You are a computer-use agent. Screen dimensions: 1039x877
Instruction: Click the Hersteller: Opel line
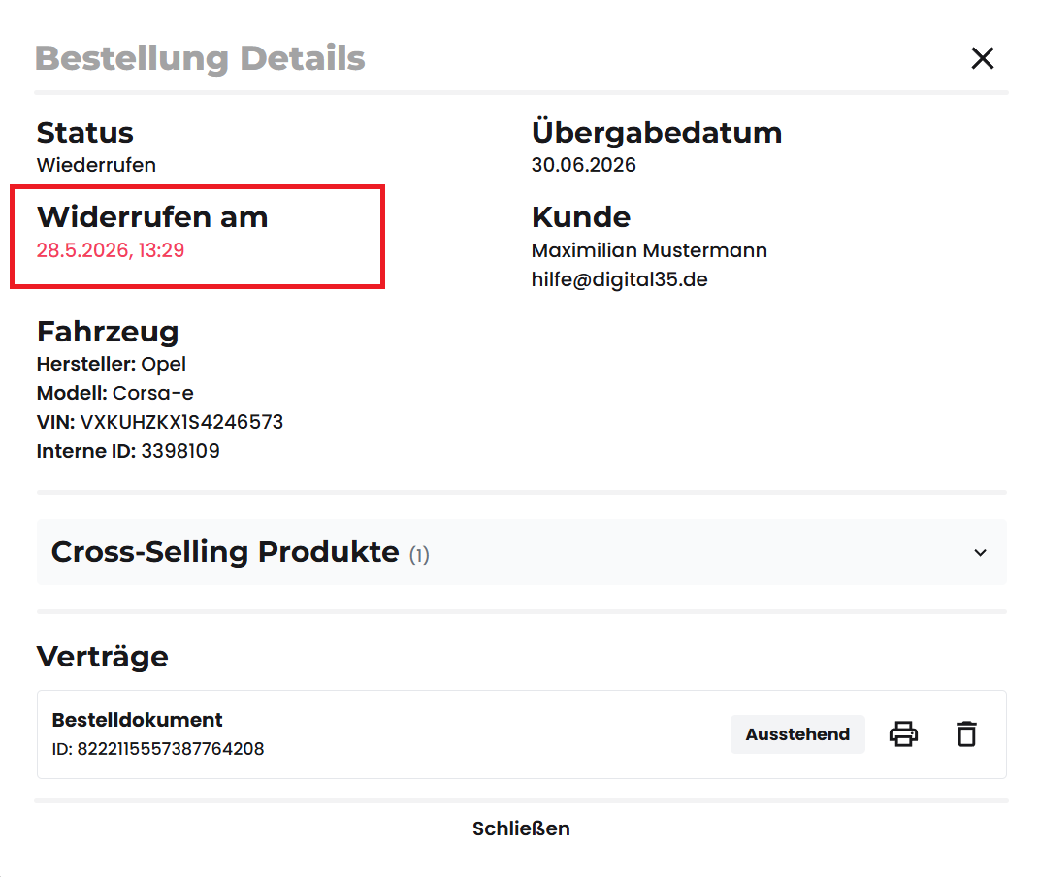coord(112,365)
